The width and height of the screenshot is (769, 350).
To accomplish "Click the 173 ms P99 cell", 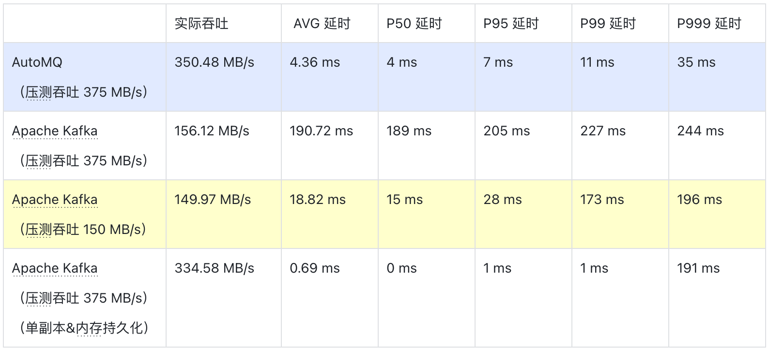I will [x=602, y=200].
